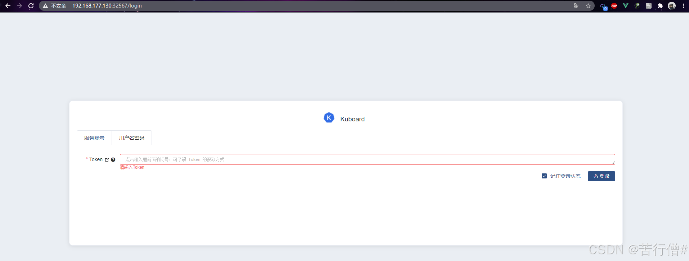Open the Vue devtools extension
Viewport: 689px width, 261px height.
[626, 6]
